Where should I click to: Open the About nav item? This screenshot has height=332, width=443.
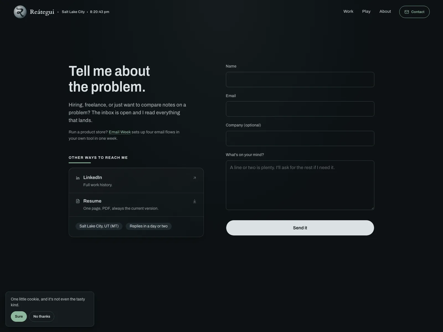pos(385,11)
